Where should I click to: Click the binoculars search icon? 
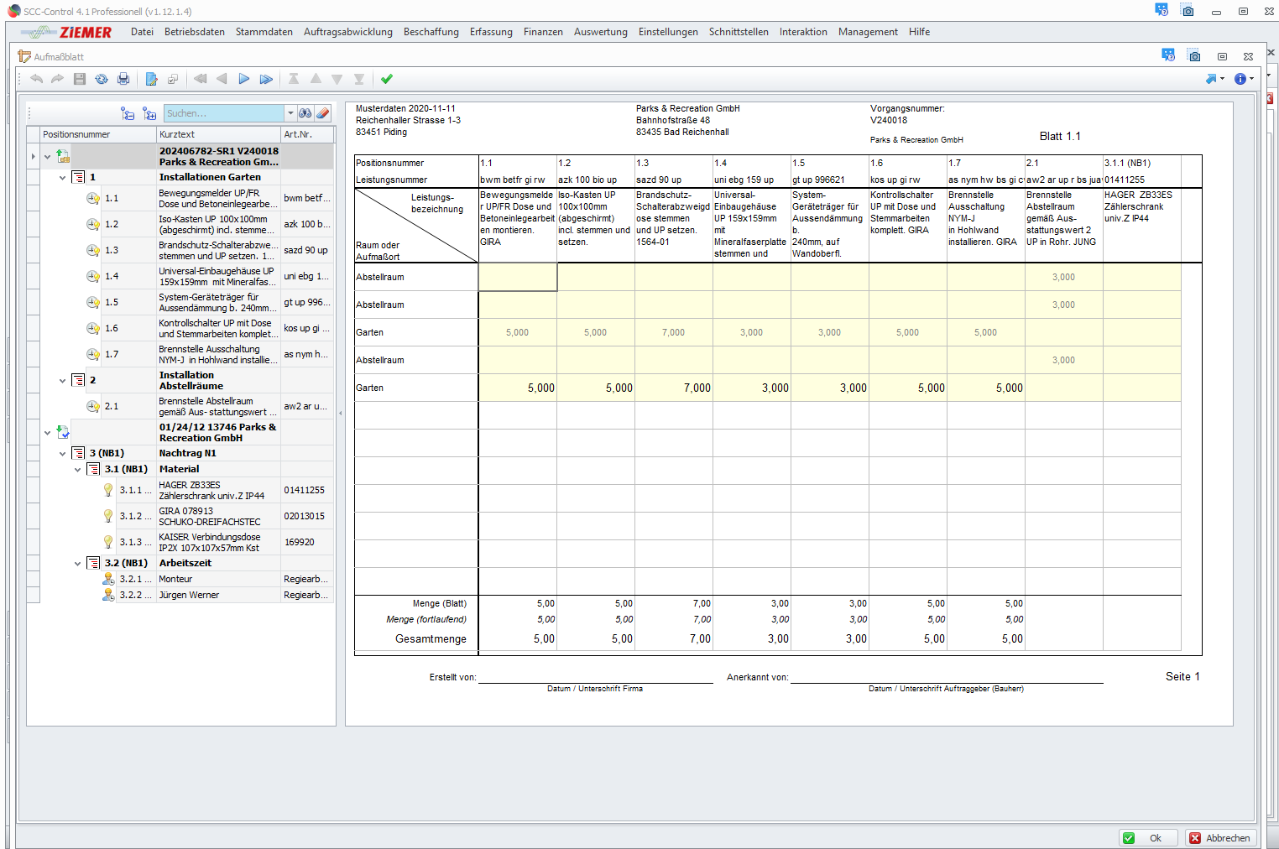305,113
